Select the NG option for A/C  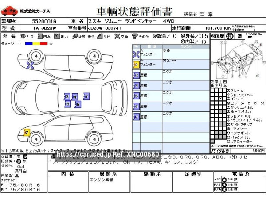(230, 180)
